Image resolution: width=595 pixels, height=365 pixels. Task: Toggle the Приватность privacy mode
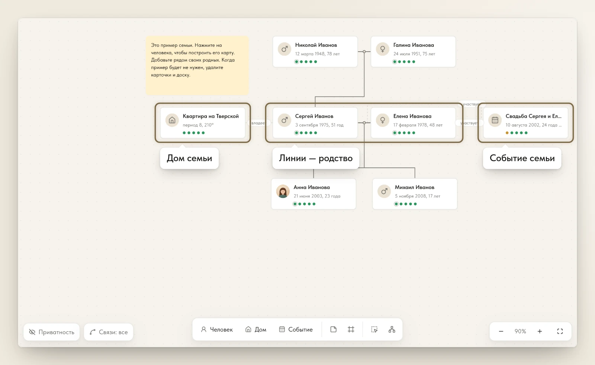coord(52,332)
